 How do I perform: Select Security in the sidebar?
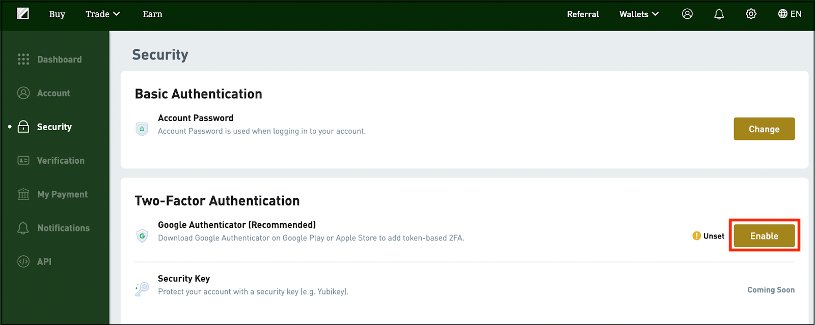click(x=55, y=127)
